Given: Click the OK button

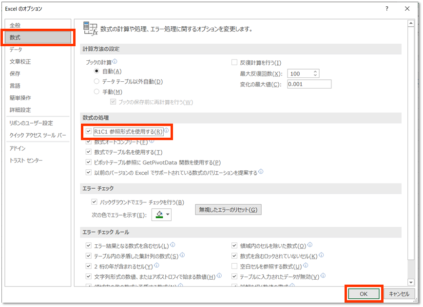Looking at the screenshot, I should 364,294.
